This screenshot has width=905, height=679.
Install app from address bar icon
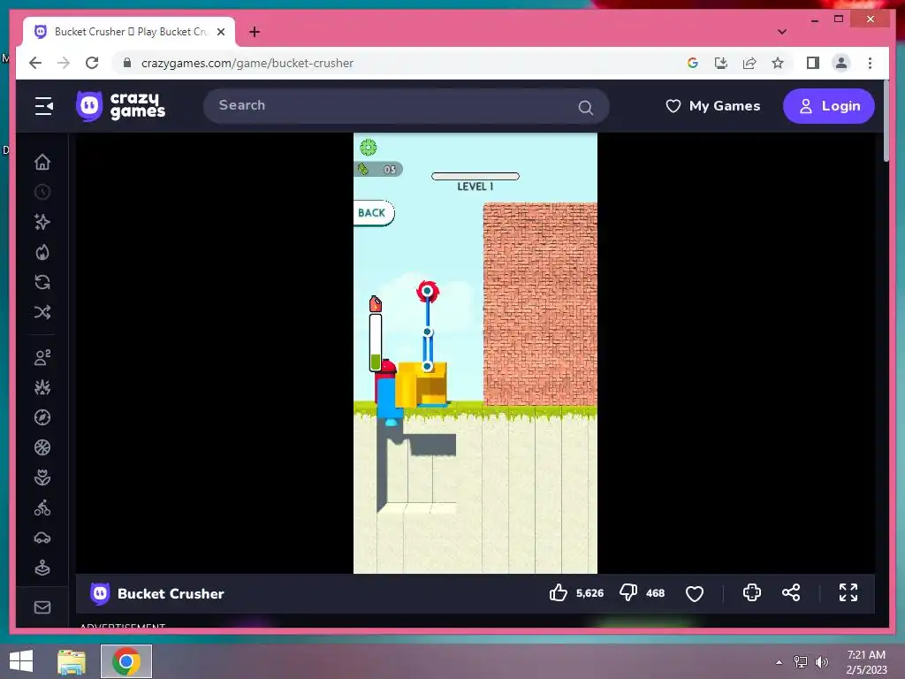click(721, 63)
